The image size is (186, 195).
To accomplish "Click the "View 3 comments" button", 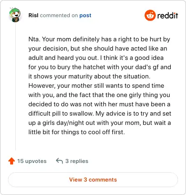I will (93, 180).
